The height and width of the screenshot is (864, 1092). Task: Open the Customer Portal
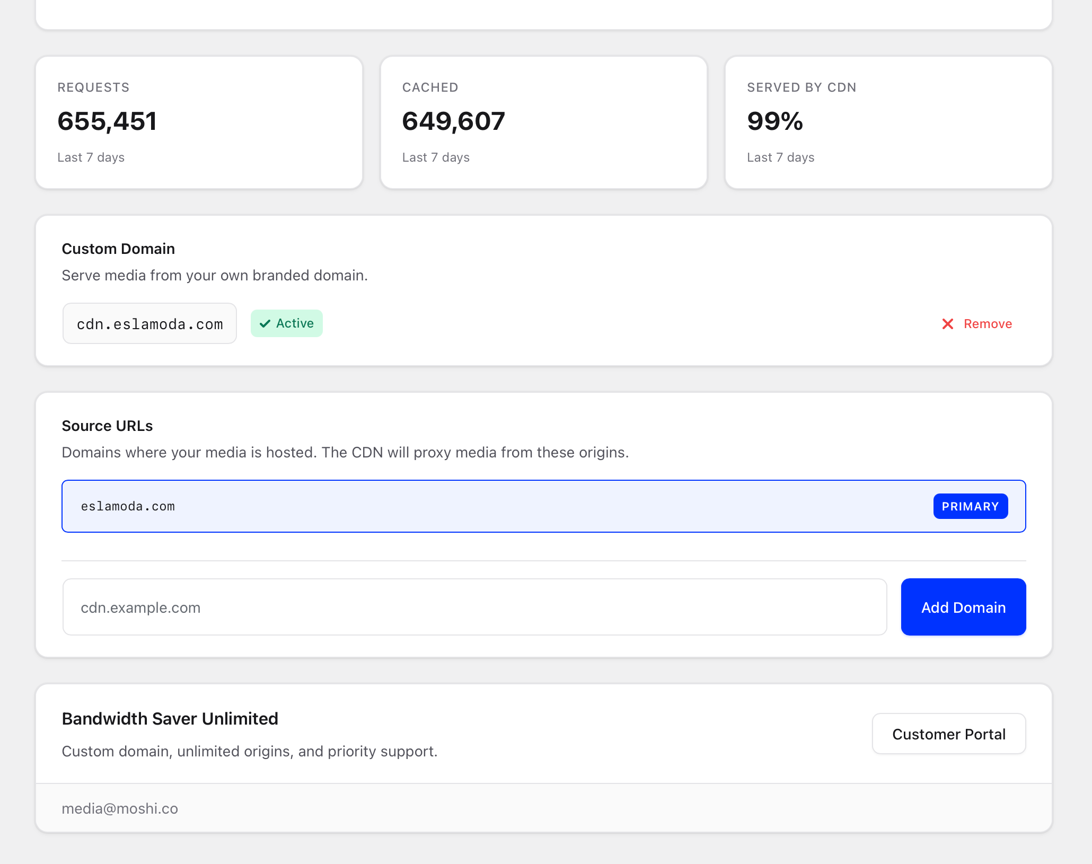(x=949, y=734)
